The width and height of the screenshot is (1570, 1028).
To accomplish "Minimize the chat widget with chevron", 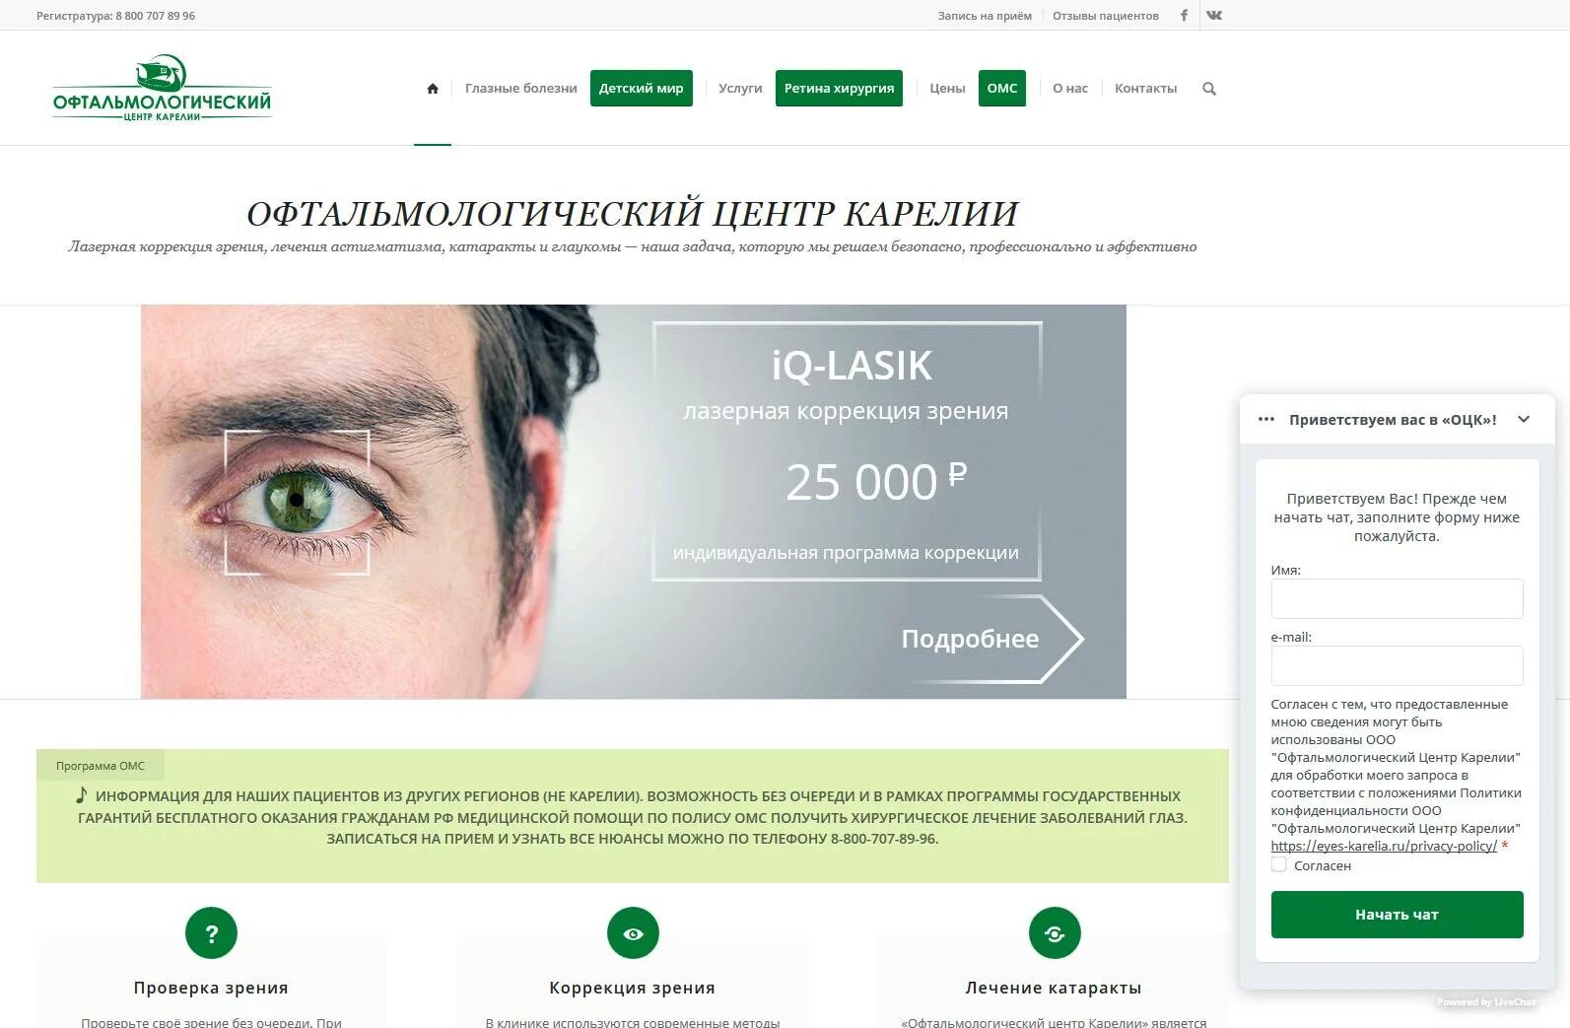I will pos(1524,419).
